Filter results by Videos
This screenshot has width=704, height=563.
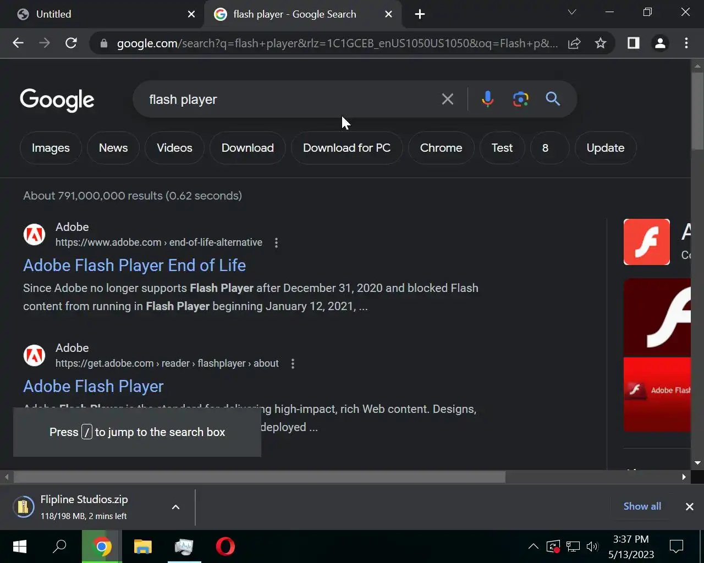174,148
